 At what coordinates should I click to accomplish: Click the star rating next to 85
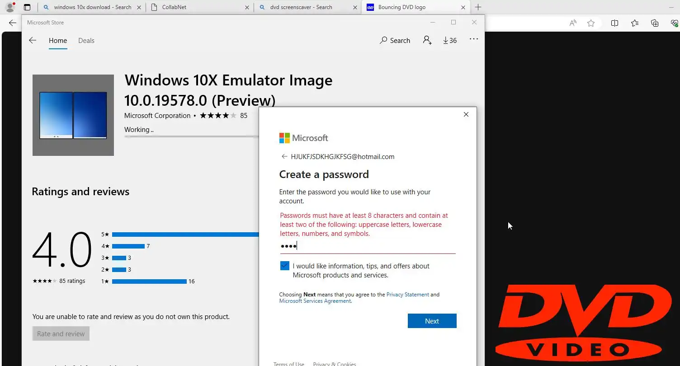pyautogui.click(x=218, y=115)
